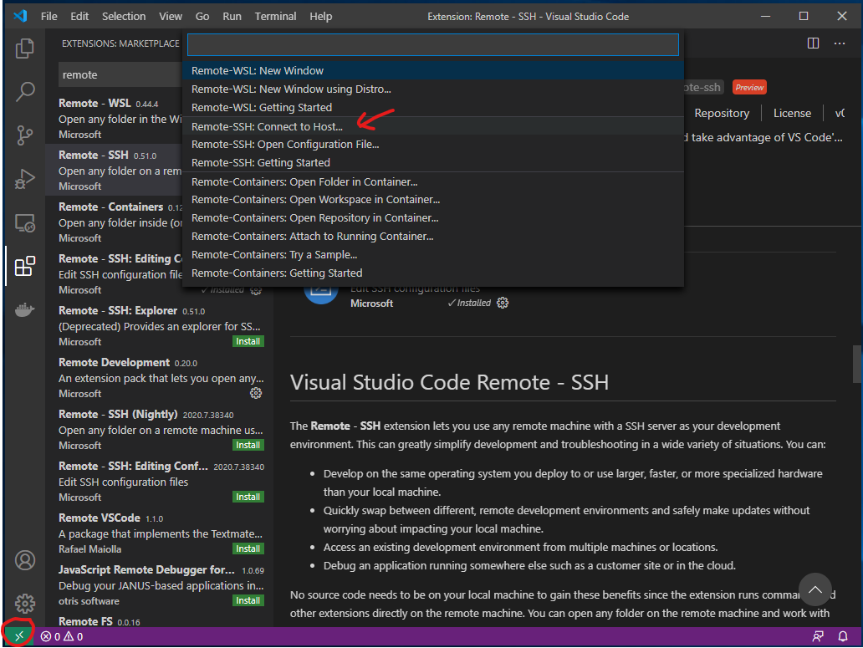The height and width of the screenshot is (648, 863).
Task: Open the Run menu
Action: coord(232,17)
